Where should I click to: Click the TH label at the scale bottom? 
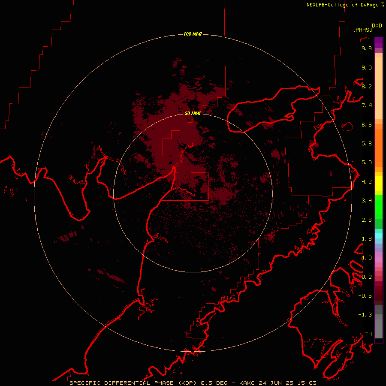(368, 334)
